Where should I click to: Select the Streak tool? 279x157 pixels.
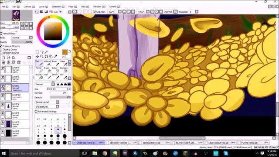pos(55,77)
